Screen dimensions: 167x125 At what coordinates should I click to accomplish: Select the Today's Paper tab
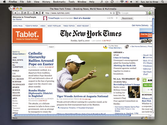tap(31, 26)
